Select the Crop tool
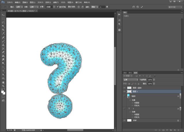The width and height of the screenshot is (184, 132). tap(3, 30)
